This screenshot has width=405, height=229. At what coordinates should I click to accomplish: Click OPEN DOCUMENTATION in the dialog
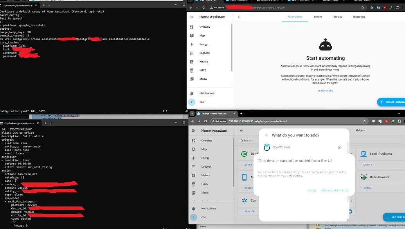pos(335,190)
